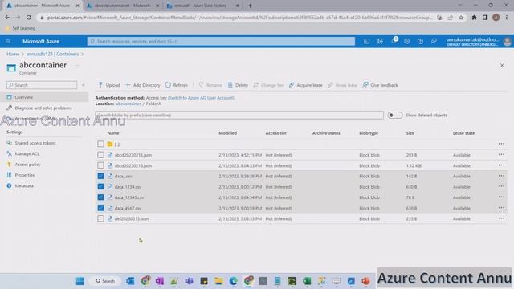Open the notifications bell in Azure header

click(394, 41)
